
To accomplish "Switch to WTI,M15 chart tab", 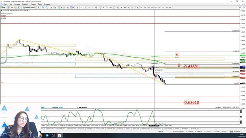I will 81,129.
